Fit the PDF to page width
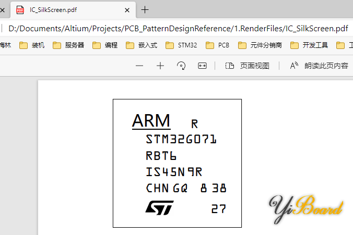The width and height of the screenshot is (353, 235). [202, 66]
